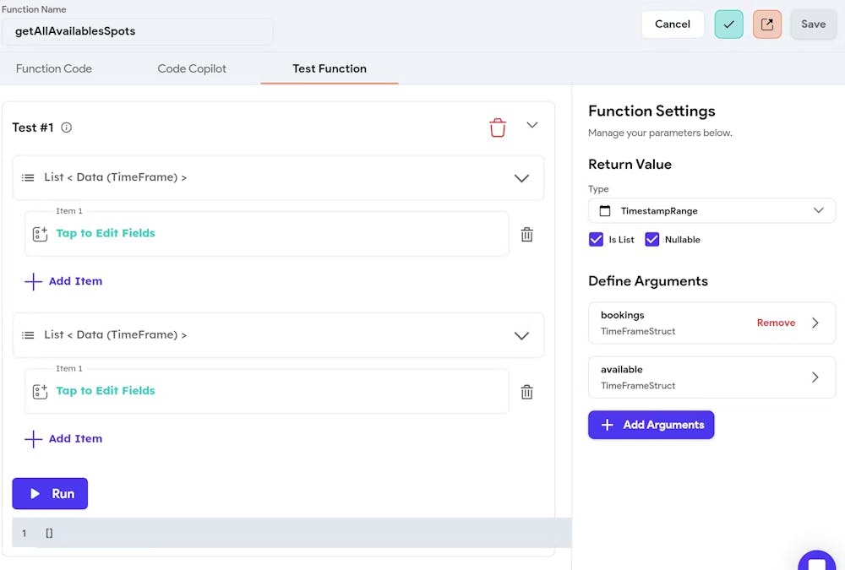Click the list icon beside the first TimeFrame list
845x570 pixels.
(30, 177)
